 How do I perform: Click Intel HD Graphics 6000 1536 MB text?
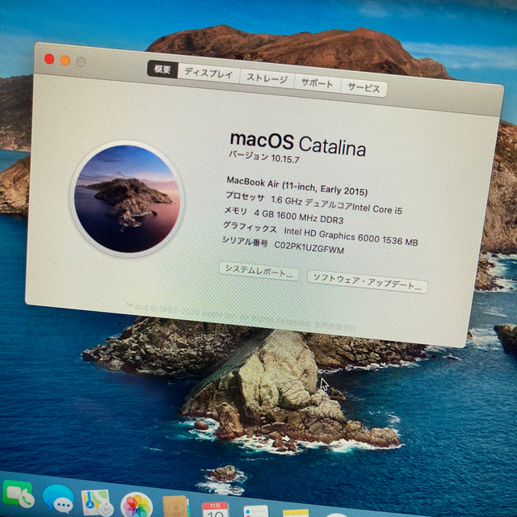pyautogui.click(x=351, y=237)
